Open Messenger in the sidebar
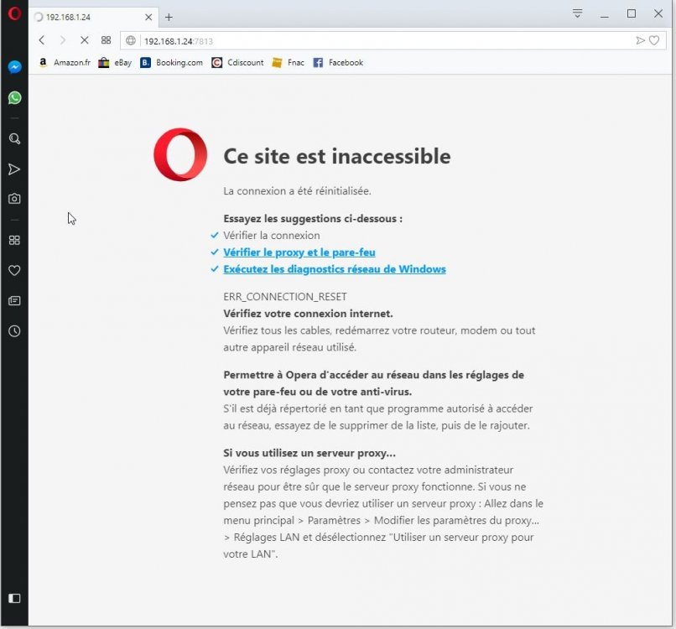The image size is (676, 629). (14, 67)
